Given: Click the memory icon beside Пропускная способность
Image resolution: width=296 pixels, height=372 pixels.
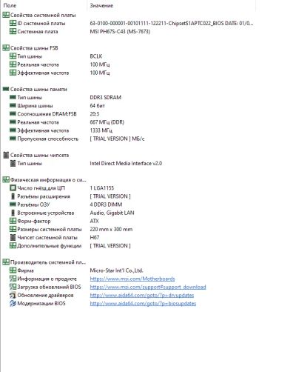Looking at the screenshot, I should [13, 139].
